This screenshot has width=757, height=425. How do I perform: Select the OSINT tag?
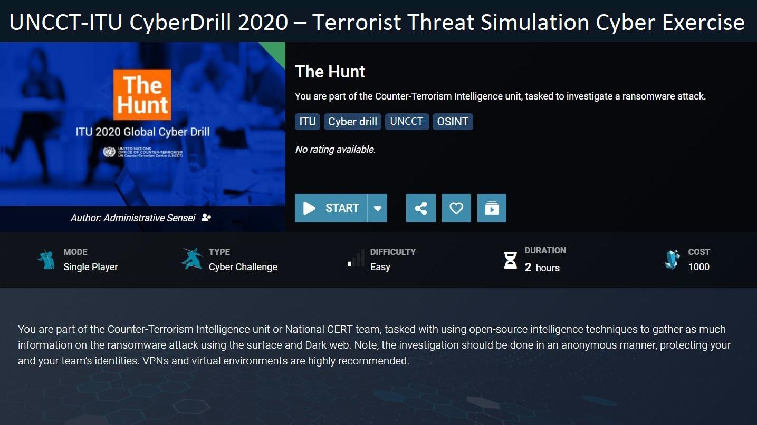pyautogui.click(x=453, y=122)
